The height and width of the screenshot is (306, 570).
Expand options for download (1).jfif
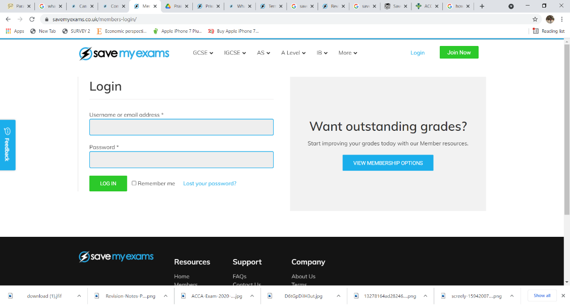[x=79, y=296]
